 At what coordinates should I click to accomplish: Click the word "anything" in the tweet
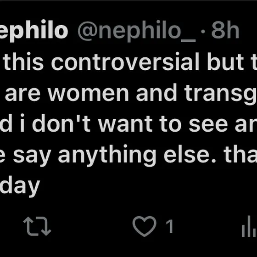pyautogui.click(x=107, y=155)
